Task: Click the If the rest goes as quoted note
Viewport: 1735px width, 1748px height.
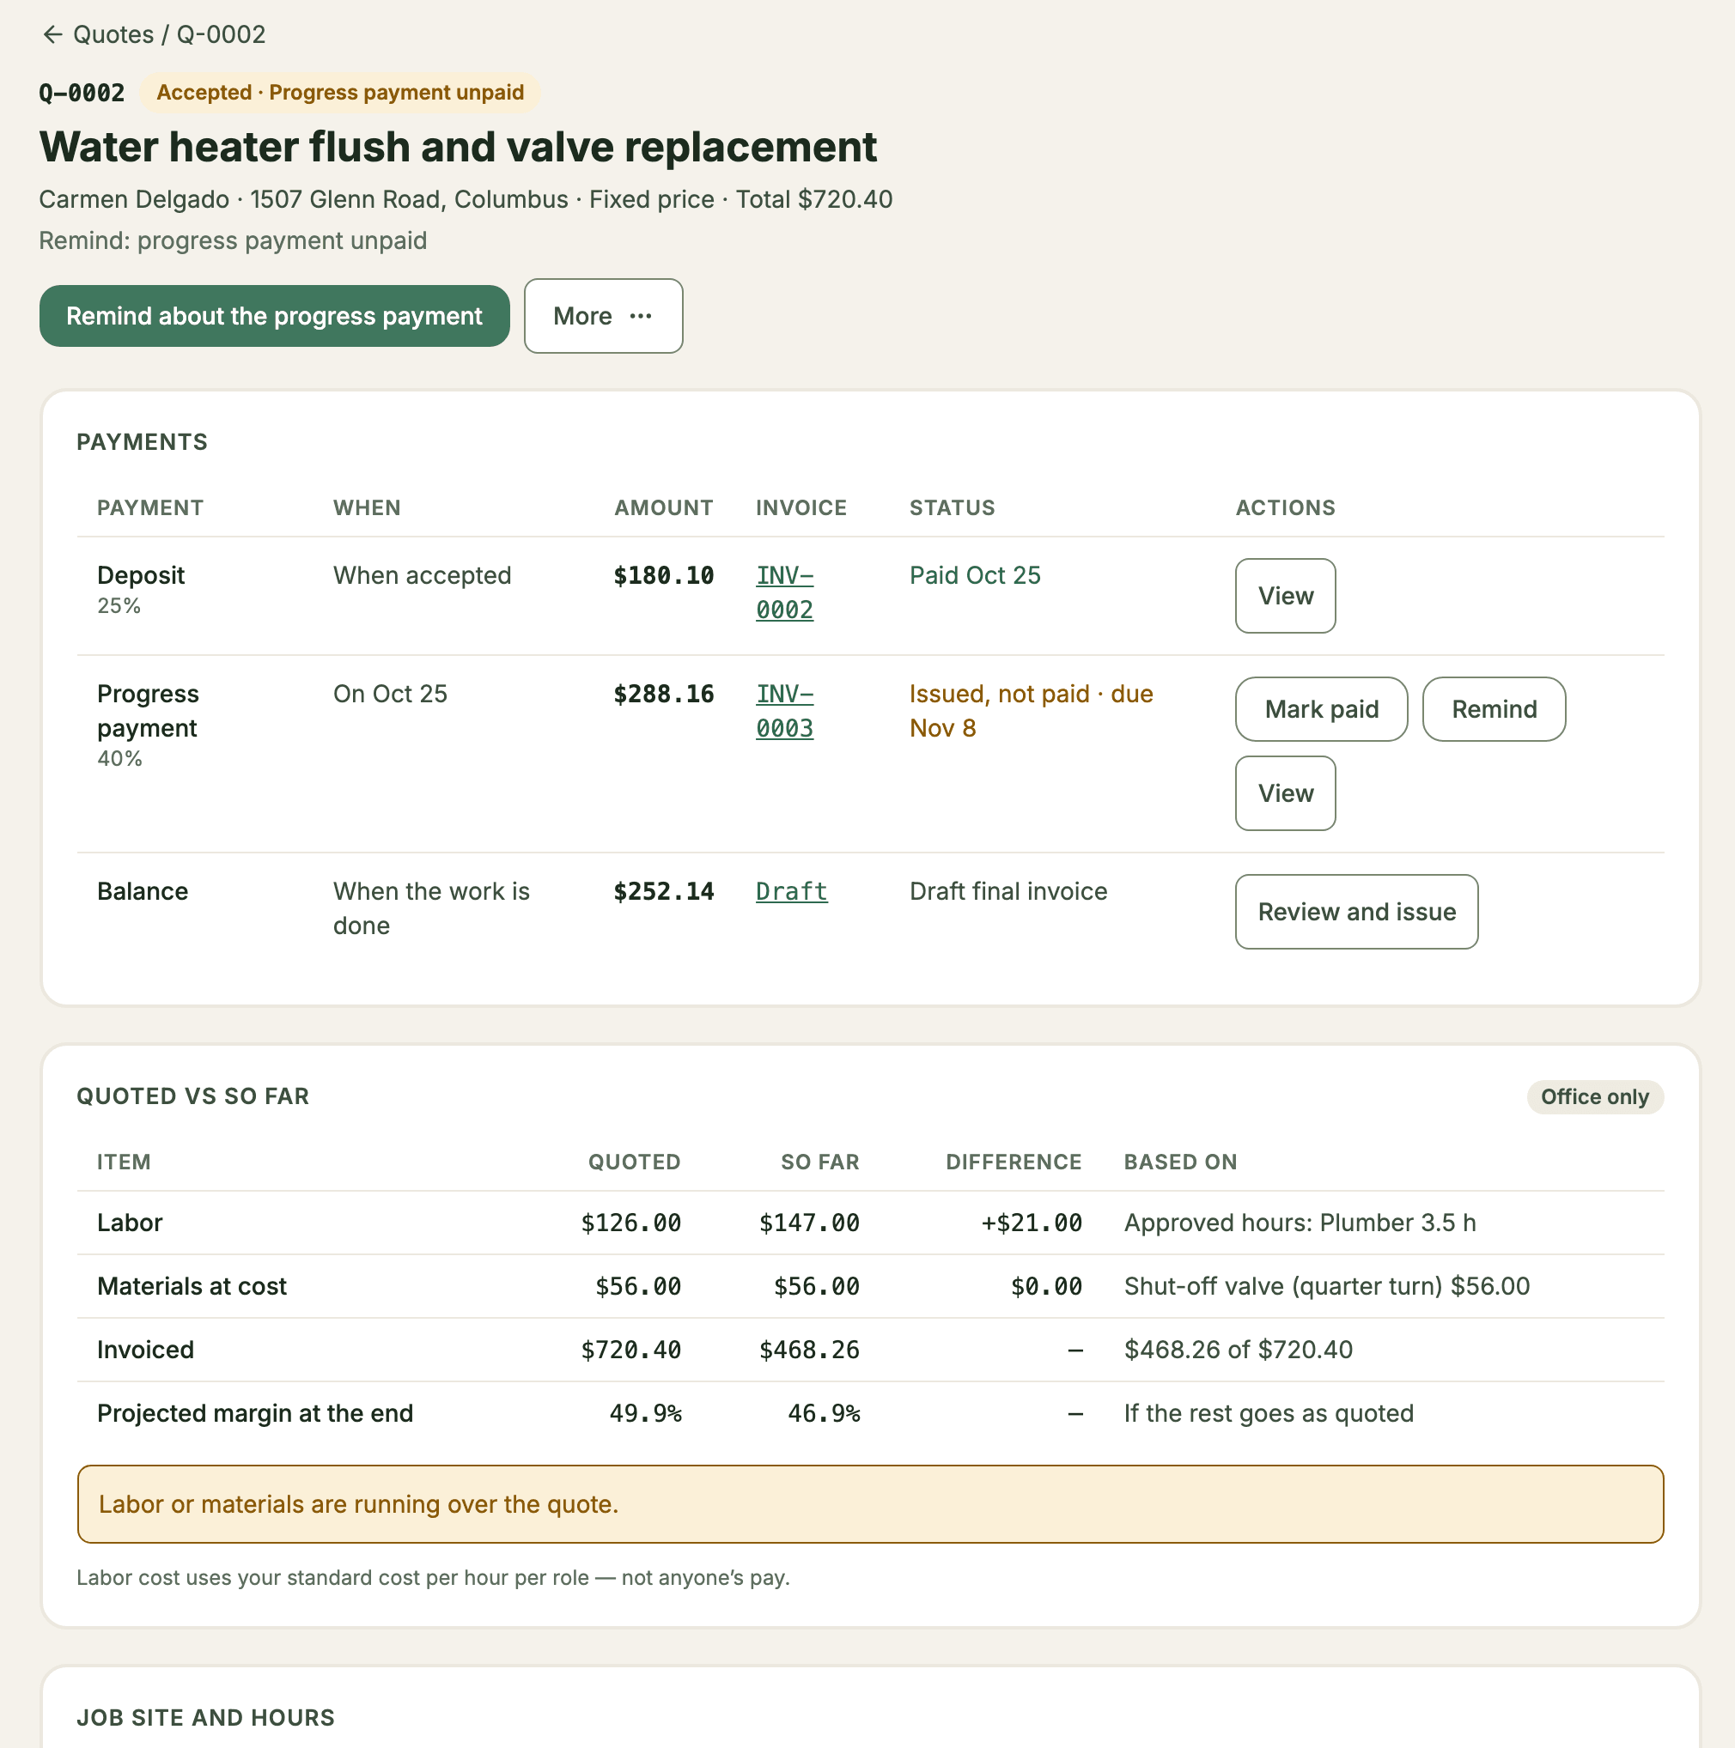Action: (1268, 1413)
